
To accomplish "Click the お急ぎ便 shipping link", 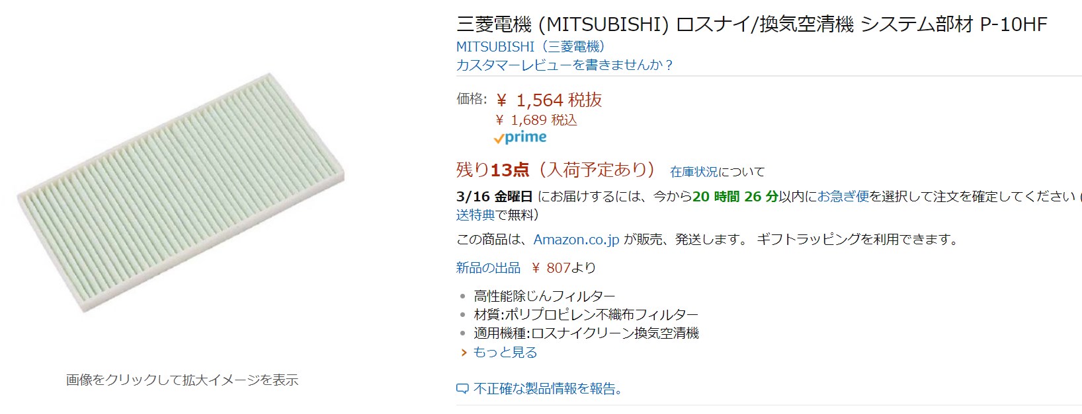I will (843, 196).
